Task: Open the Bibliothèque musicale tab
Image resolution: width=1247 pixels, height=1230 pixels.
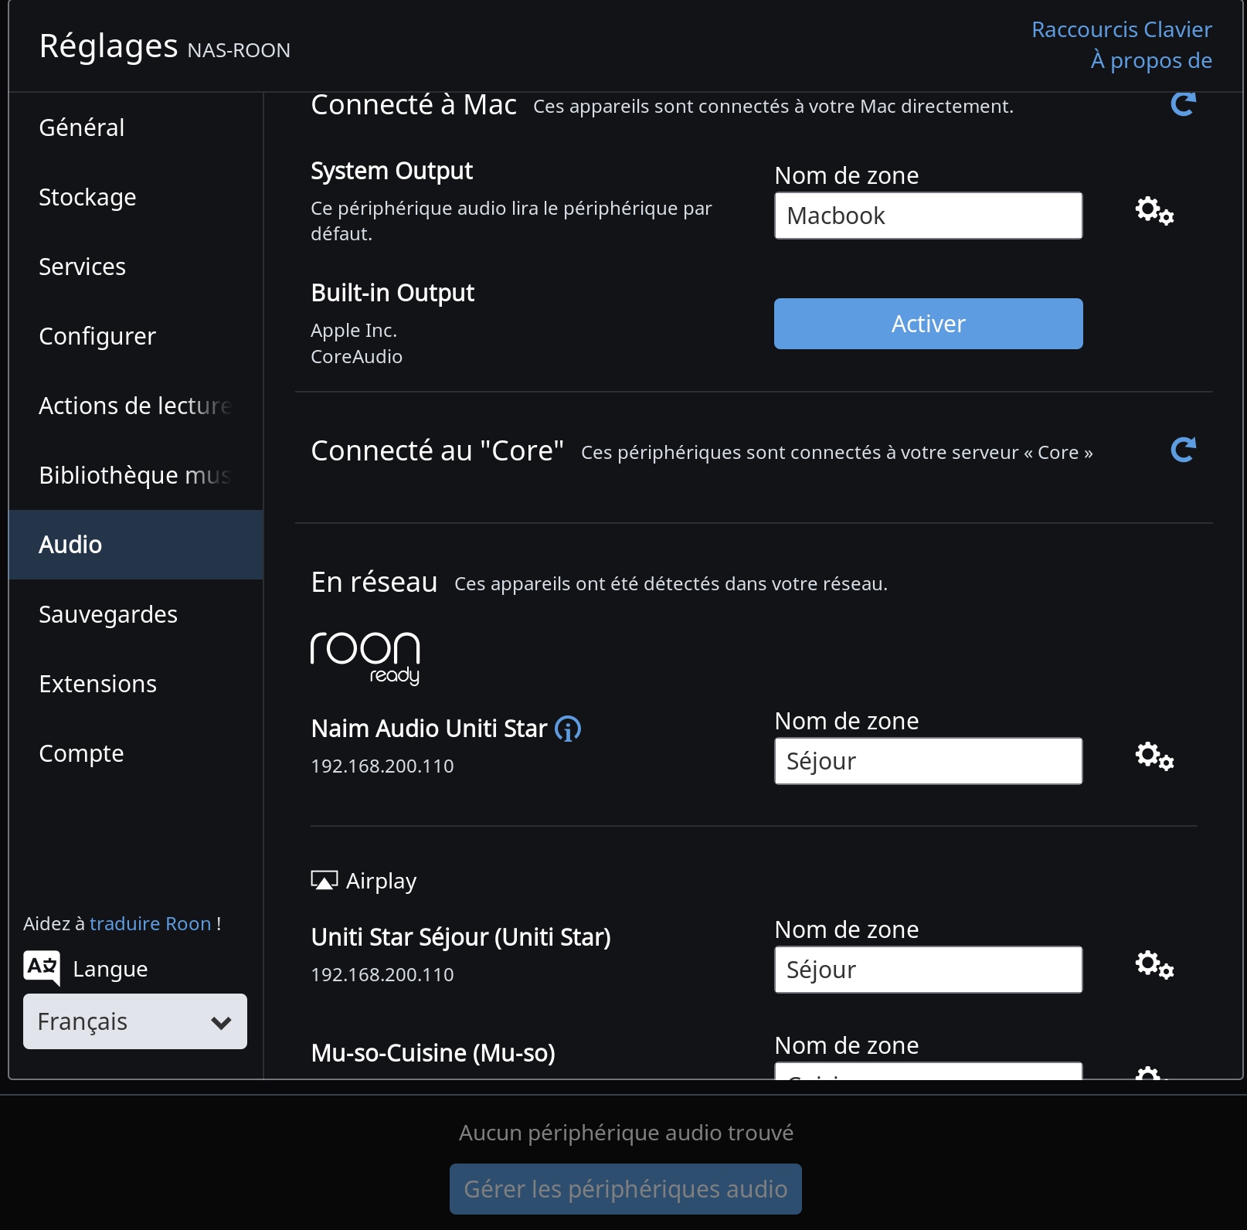Action: 135,475
